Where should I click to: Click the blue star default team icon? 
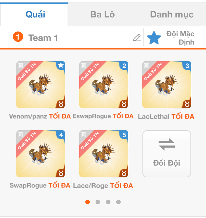(x=154, y=38)
